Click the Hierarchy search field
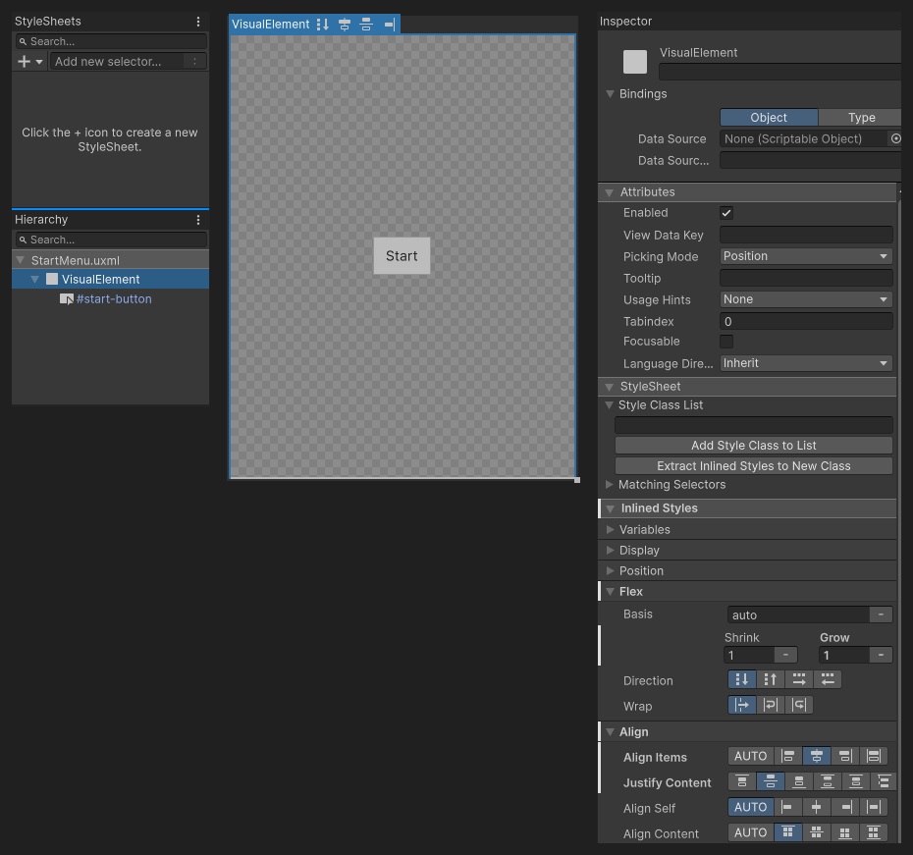 coord(111,240)
